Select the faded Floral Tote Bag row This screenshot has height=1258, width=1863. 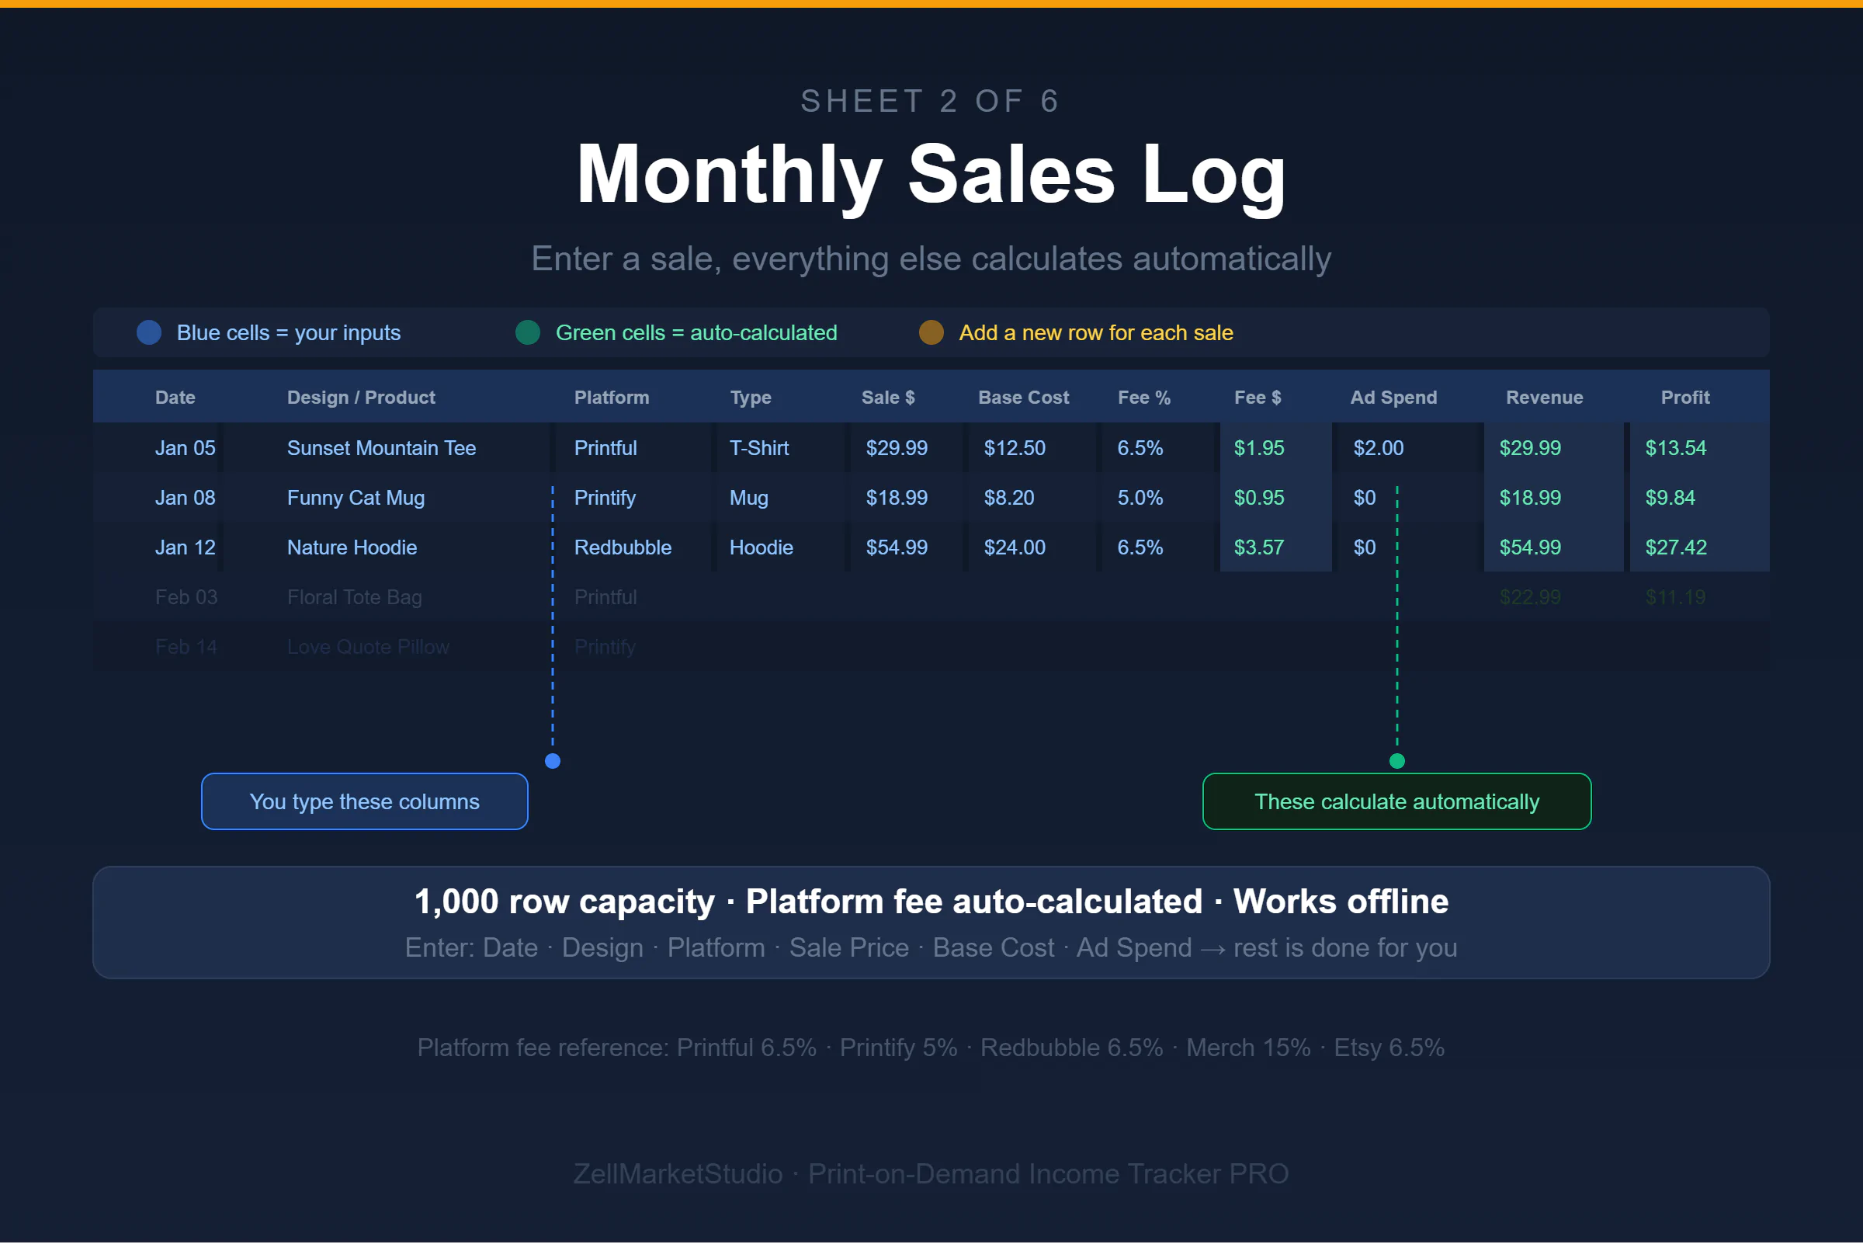click(353, 597)
